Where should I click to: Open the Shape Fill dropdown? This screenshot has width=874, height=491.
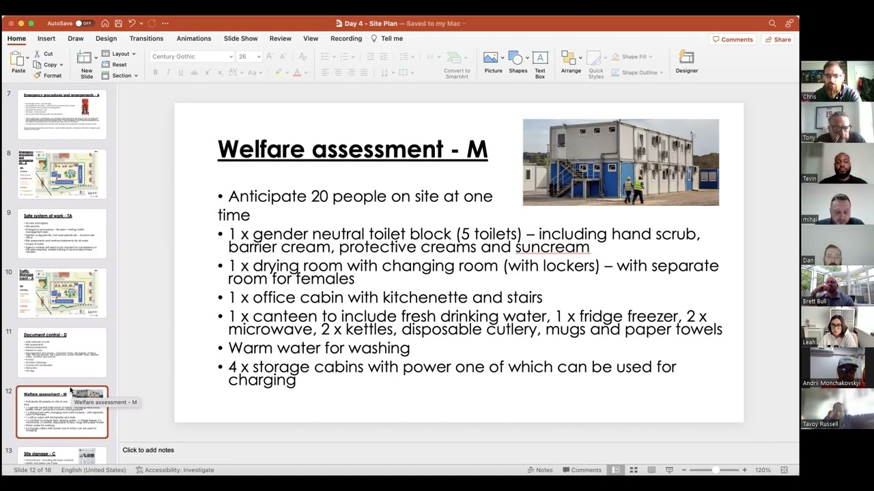pos(632,57)
